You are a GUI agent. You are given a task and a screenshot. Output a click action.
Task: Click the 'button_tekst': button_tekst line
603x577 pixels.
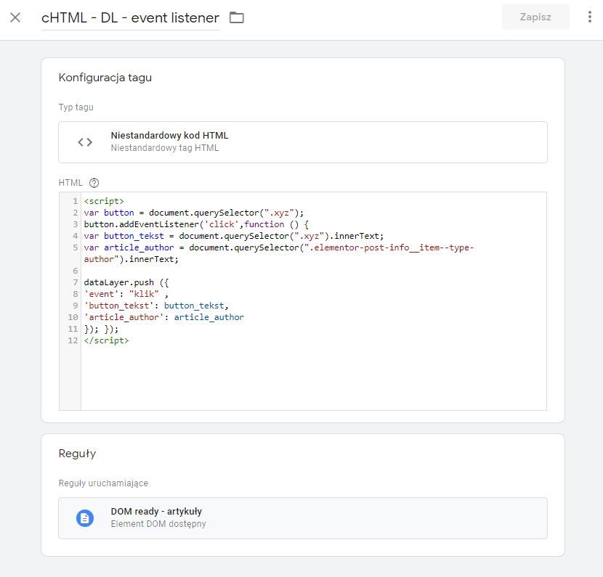tap(156, 306)
